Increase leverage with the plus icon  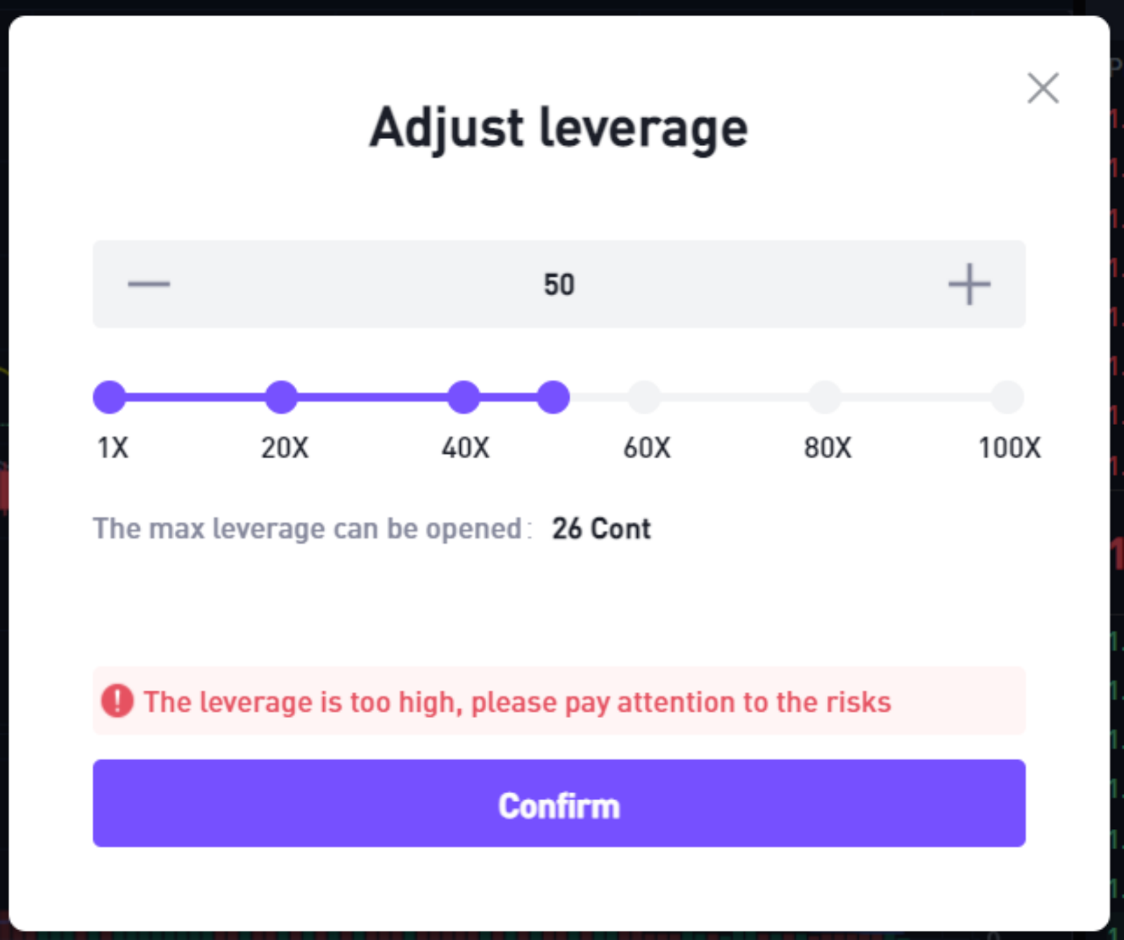[x=969, y=284]
